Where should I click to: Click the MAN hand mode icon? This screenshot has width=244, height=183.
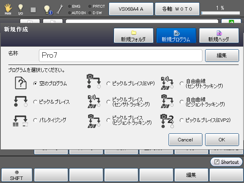pos(8,8)
